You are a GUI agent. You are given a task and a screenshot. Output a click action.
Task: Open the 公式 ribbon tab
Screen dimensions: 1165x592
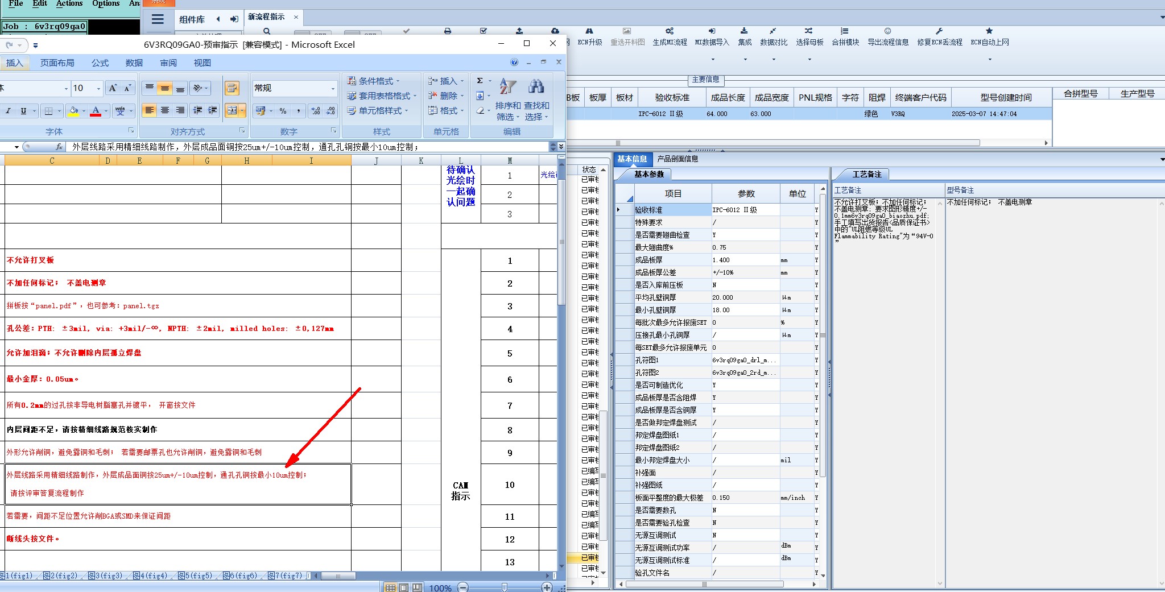point(100,63)
